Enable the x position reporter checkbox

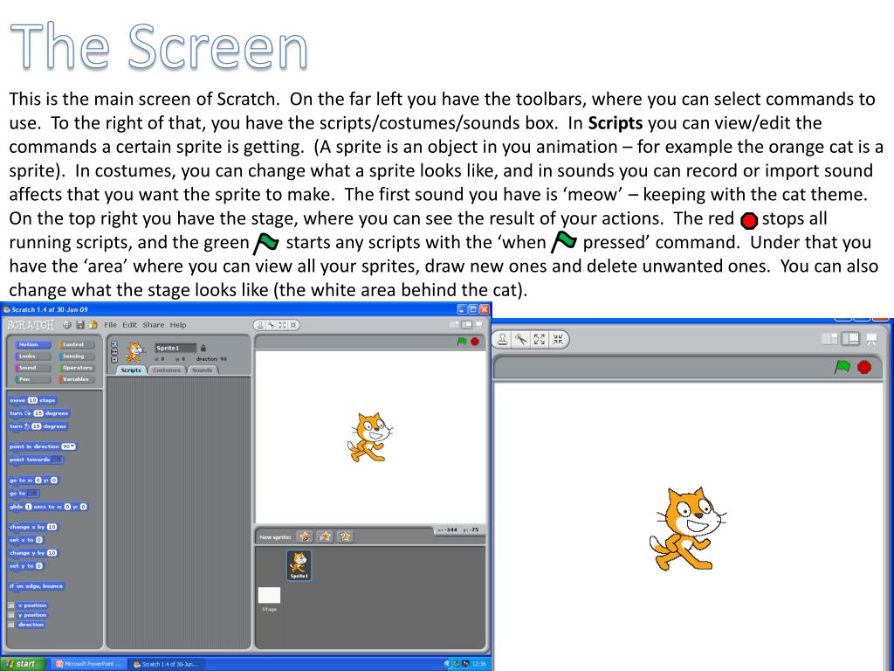coord(10,605)
